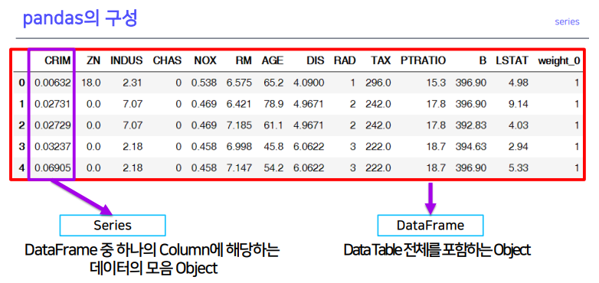Click NOX value 0.538
This screenshot has width=599, height=283.
[x=204, y=83]
